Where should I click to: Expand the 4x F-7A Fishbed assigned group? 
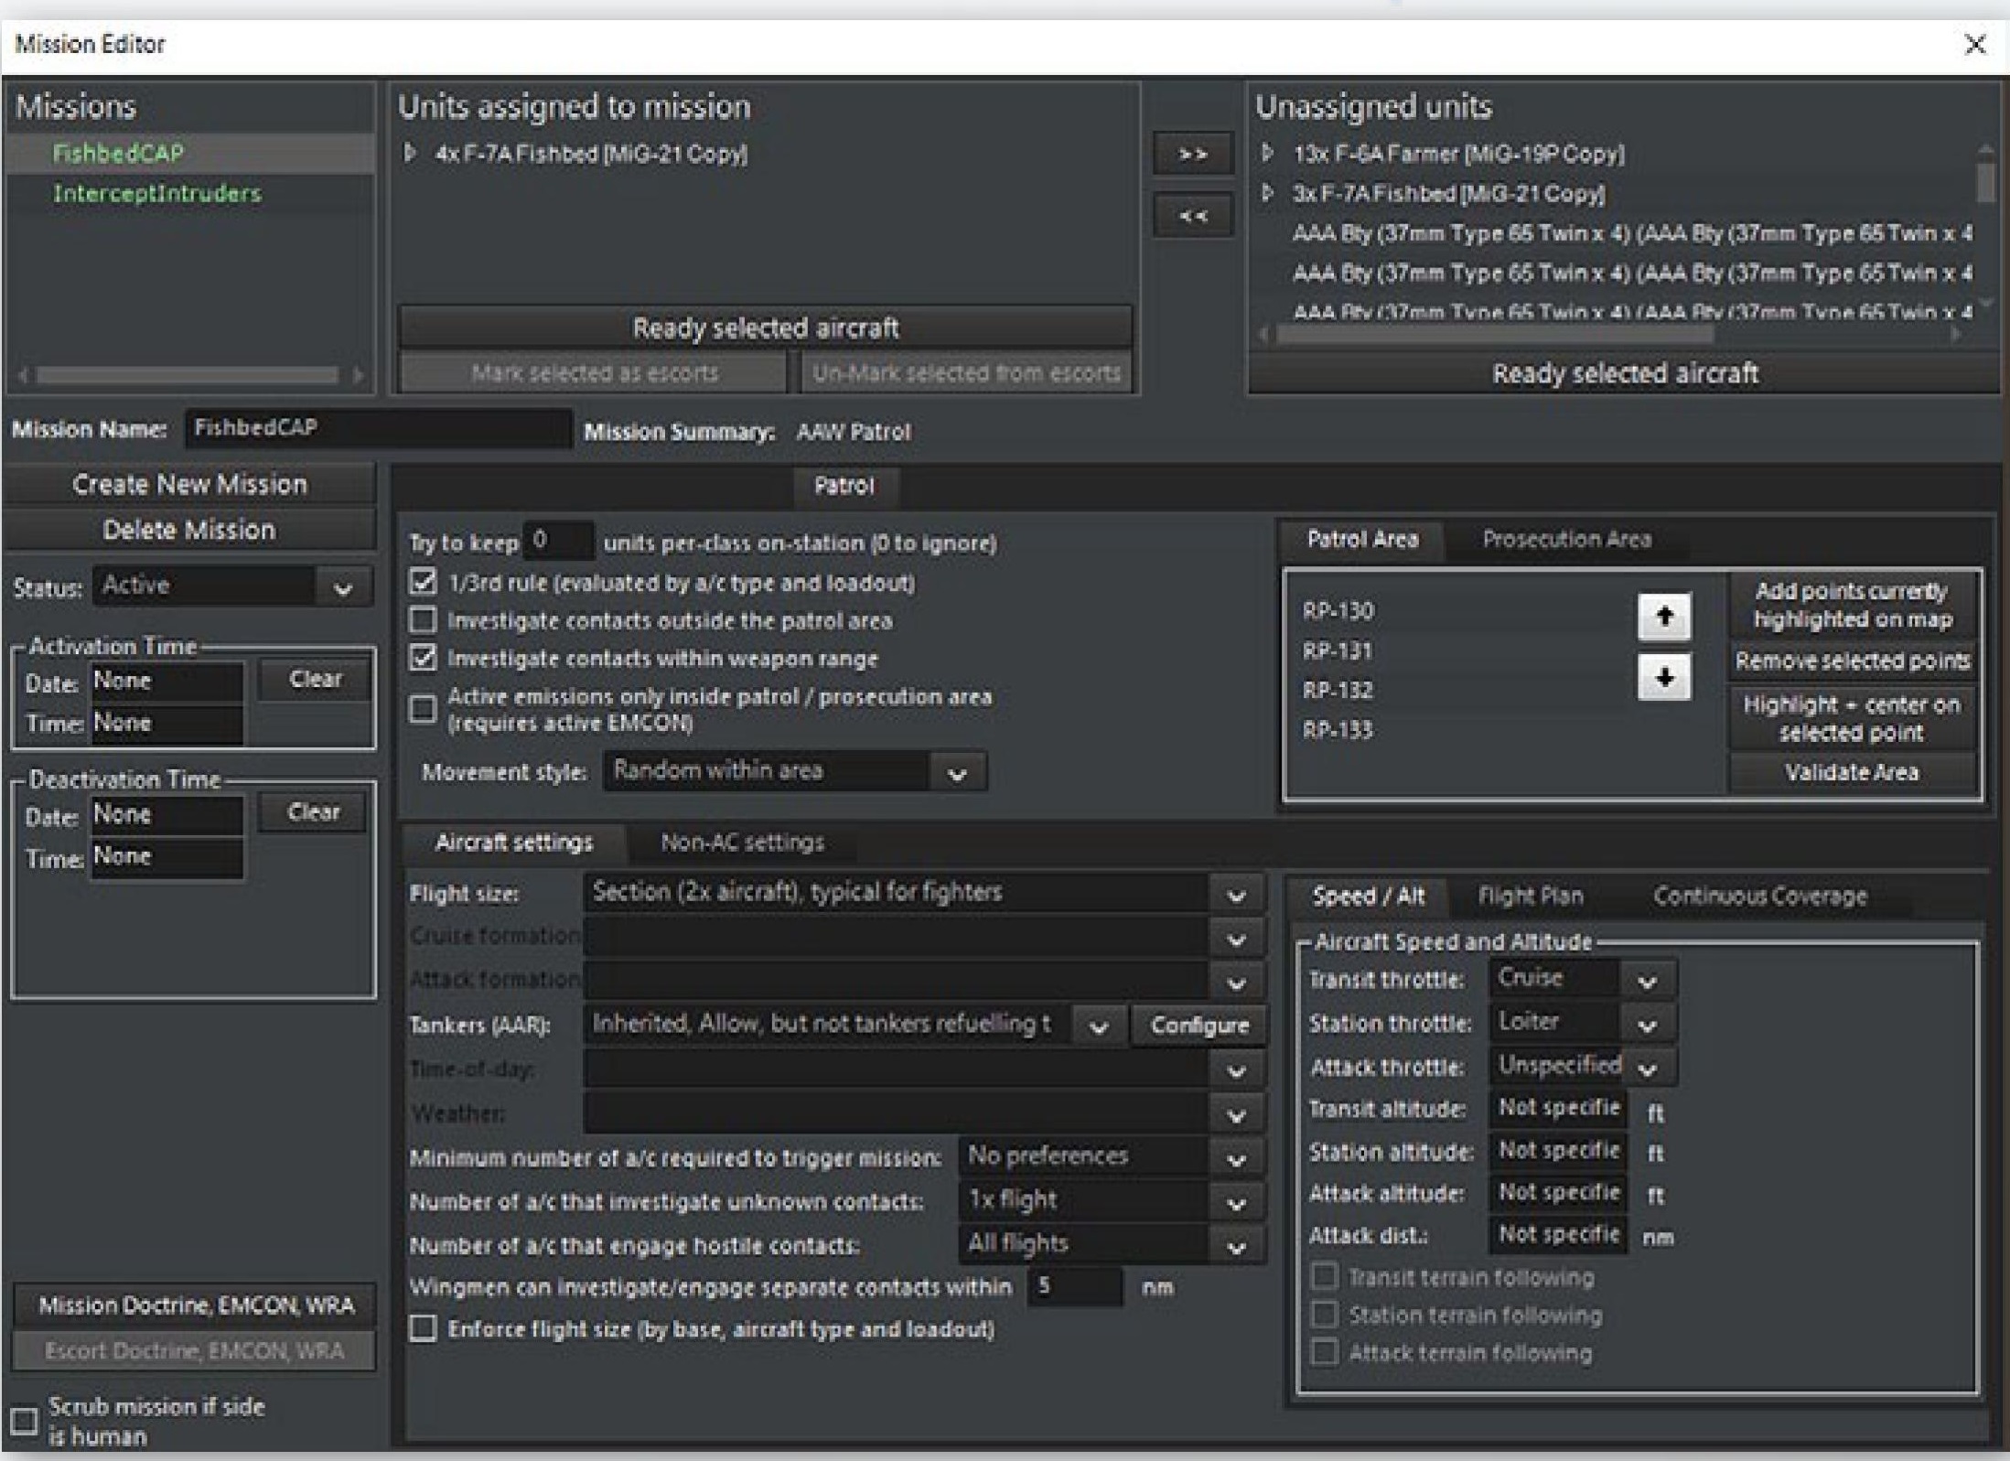point(410,153)
